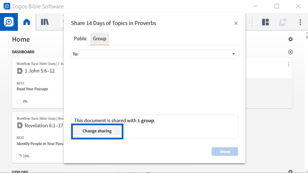Switch to the Public tab
This screenshot has height=173, width=308.
click(x=80, y=38)
